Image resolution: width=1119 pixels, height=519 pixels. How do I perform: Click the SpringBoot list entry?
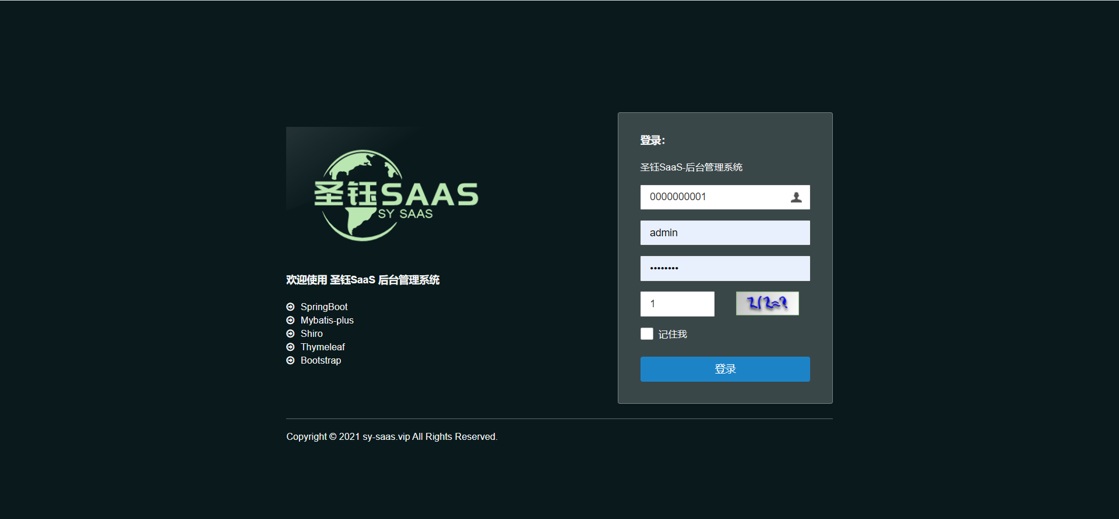[324, 307]
